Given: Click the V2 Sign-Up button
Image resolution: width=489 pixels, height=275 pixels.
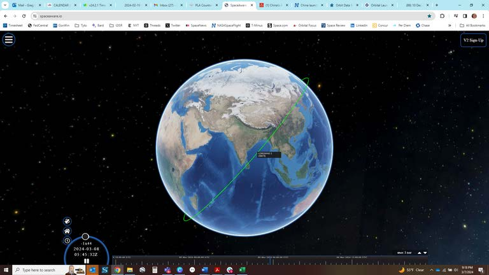Looking at the screenshot, I should tap(473, 40).
